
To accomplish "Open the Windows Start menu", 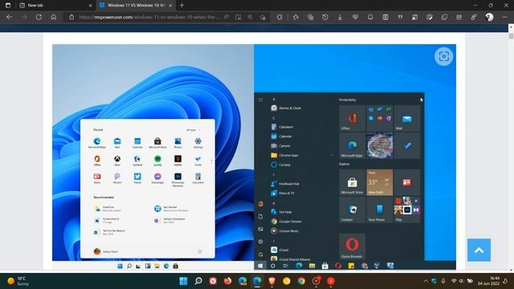I will point(184,281).
